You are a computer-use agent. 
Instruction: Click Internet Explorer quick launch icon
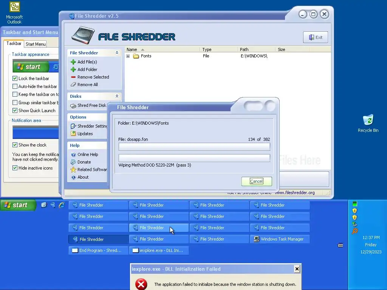pyautogui.click(x=62, y=205)
